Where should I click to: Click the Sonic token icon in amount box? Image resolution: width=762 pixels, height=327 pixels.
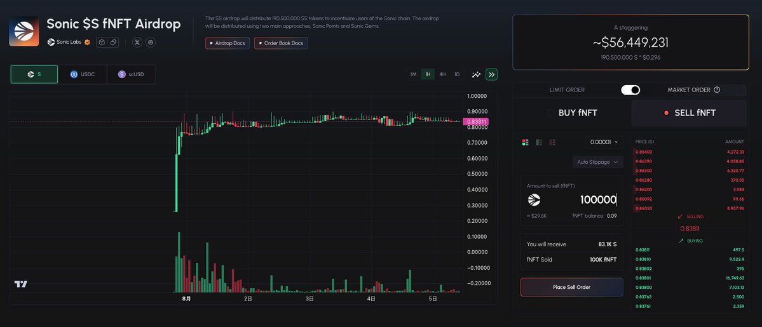(534, 200)
